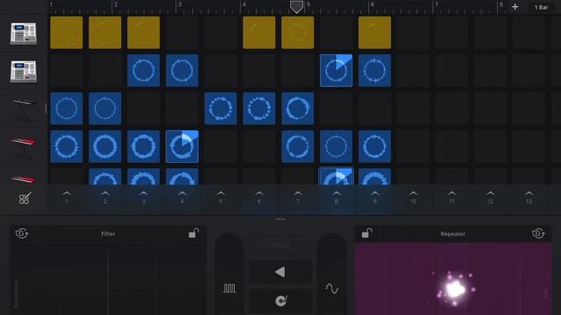Viewport: 561px width, 315px height.
Task: Tap inside the Filter XY pad
Action: click(108, 279)
